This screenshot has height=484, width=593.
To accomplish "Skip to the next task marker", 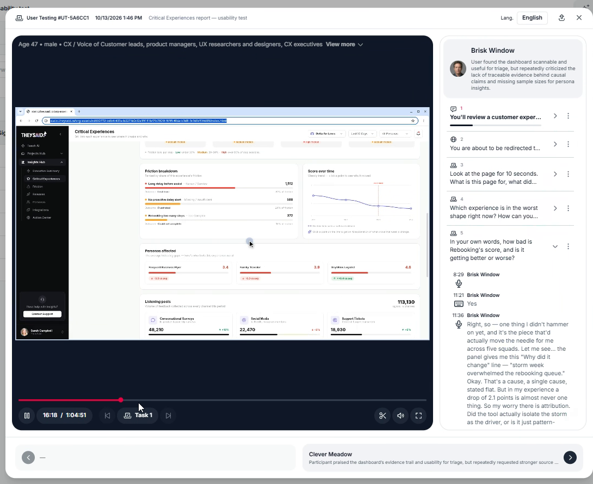I will [x=168, y=415].
